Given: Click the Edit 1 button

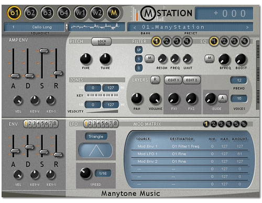Looking at the screenshot, I should tap(173, 80).
